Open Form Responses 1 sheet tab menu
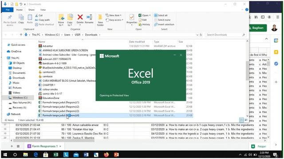284x159 pixels. [x=60, y=146]
